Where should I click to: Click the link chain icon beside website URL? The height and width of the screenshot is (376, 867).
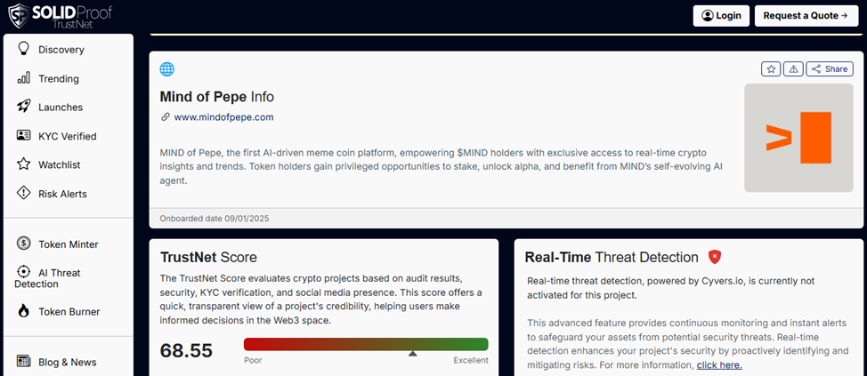(x=165, y=117)
